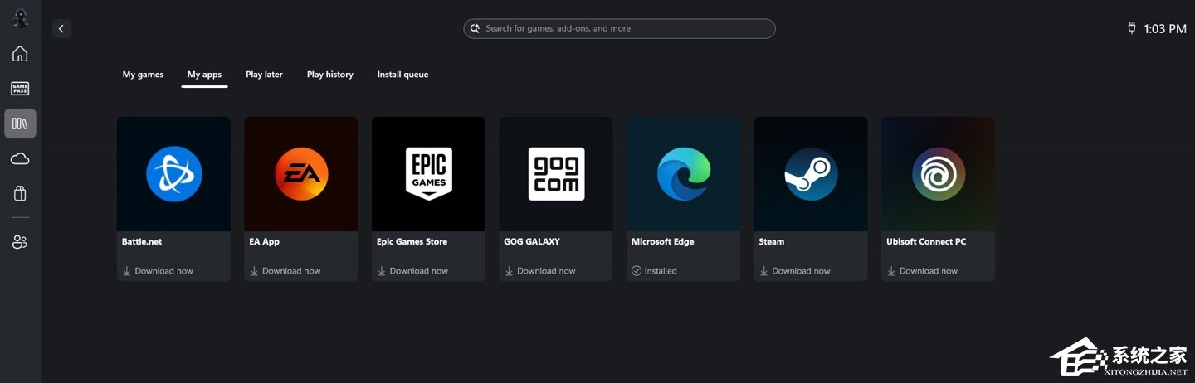Click Download now under Battle.net
Viewport: 1195px width, 383px height.
158,271
